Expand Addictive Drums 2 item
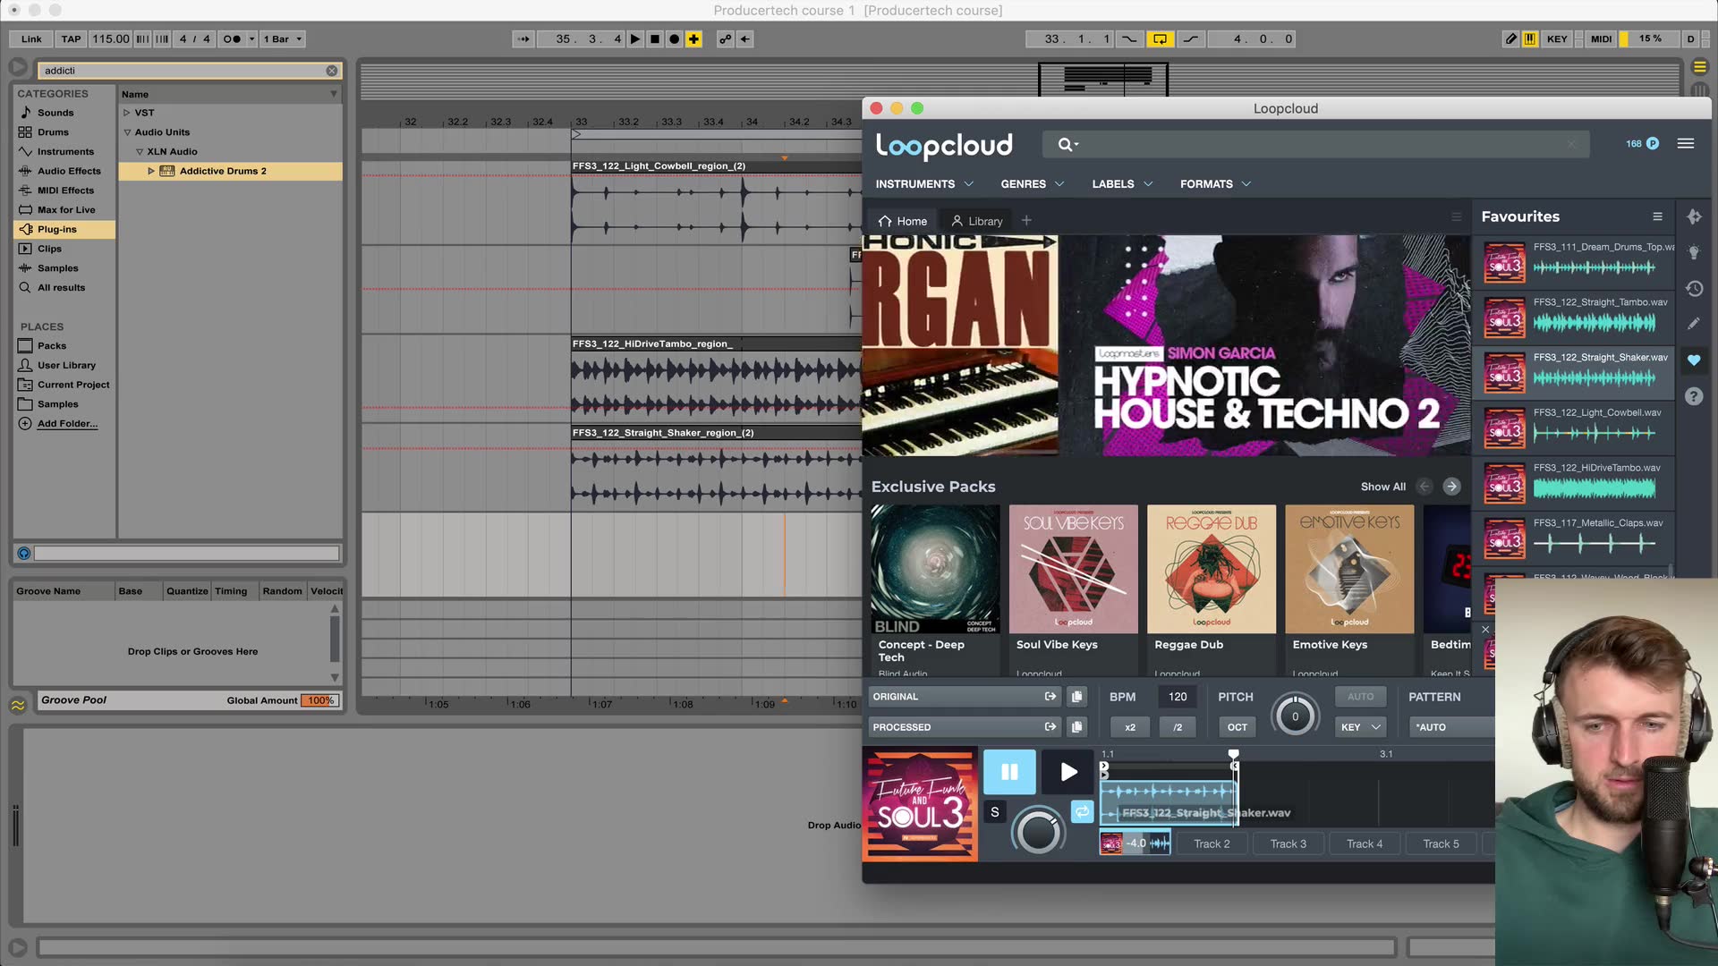This screenshot has width=1718, height=966. click(151, 171)
